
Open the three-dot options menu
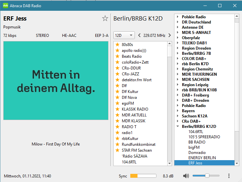point(229,176)
